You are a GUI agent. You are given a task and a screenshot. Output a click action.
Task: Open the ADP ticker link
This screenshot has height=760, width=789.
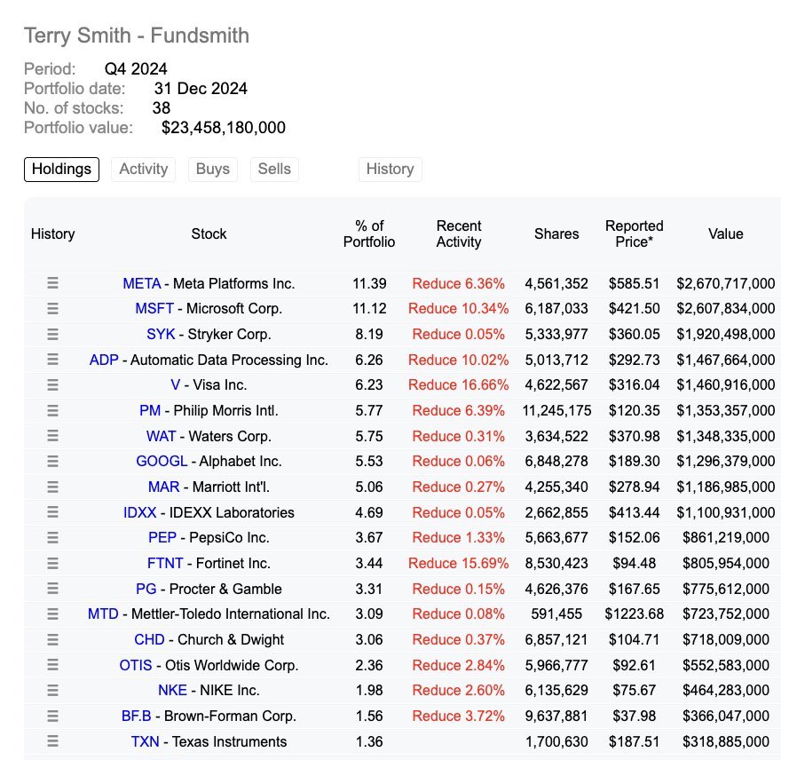click(104, 360)
